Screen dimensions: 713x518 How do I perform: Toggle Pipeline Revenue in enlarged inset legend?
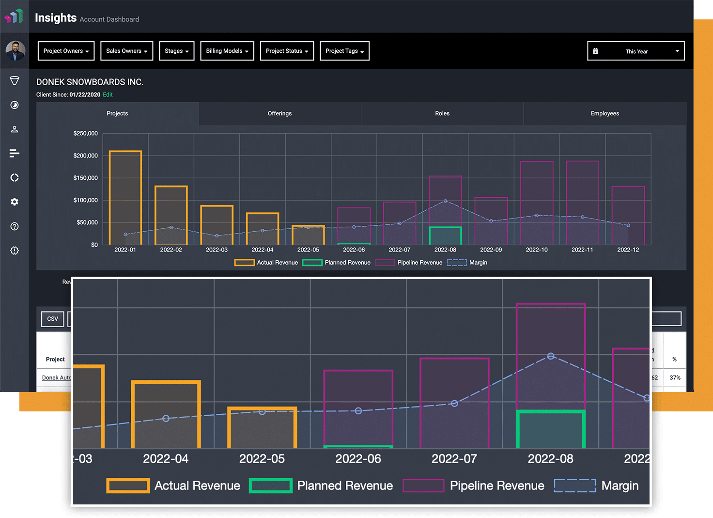(x=474, y=486)
